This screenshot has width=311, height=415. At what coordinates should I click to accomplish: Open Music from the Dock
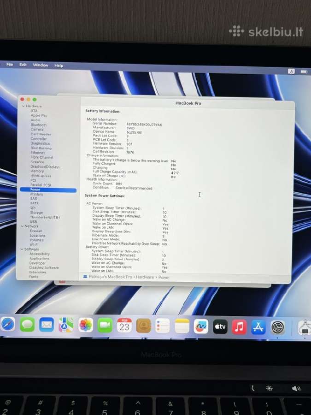pyautogui.click(x=239, y=327)
